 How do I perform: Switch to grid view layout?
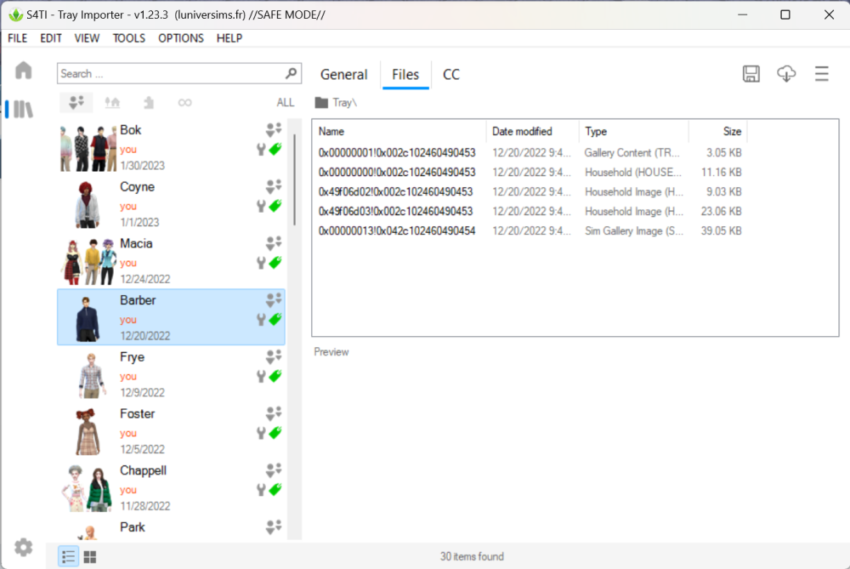(90, 556)
